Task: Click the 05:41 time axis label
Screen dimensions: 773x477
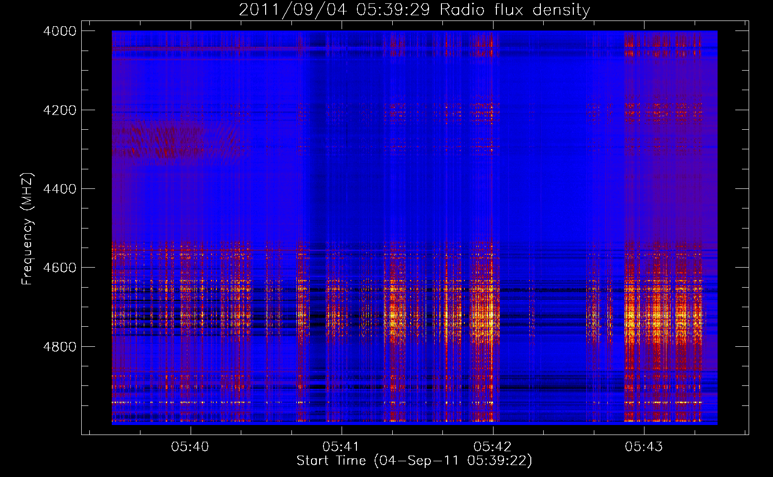Action: pyautogui.click(x=341, y=447)
